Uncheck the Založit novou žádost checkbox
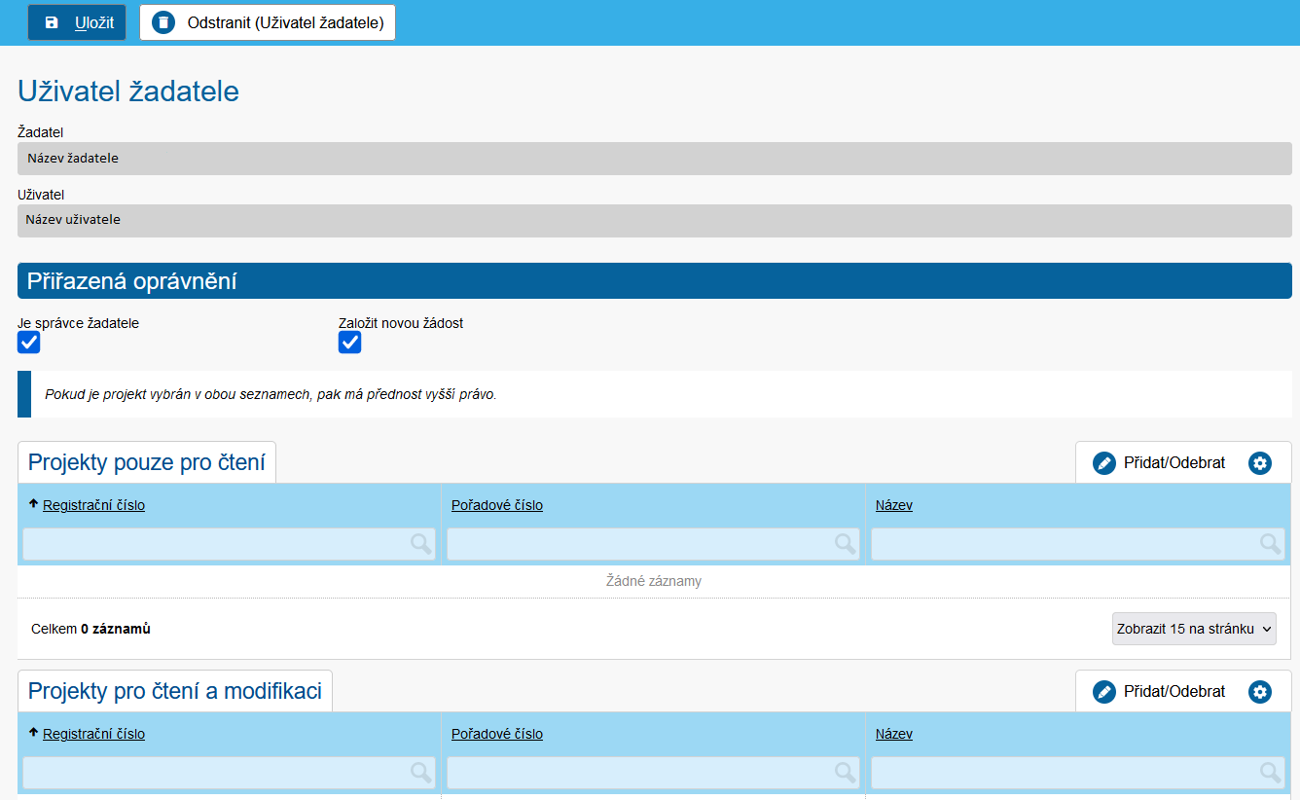This screenshot has height=800, width=1300. pos(349,343)
